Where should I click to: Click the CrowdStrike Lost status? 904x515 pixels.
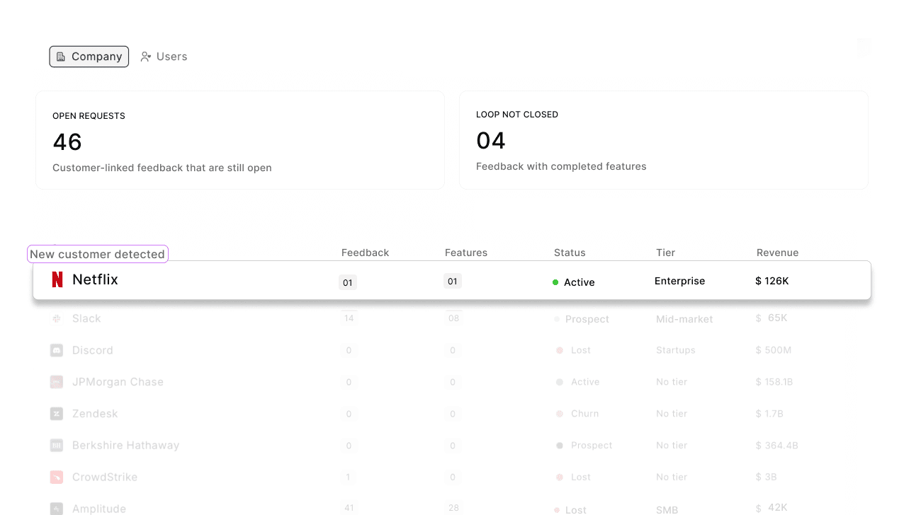pos(575,478)
